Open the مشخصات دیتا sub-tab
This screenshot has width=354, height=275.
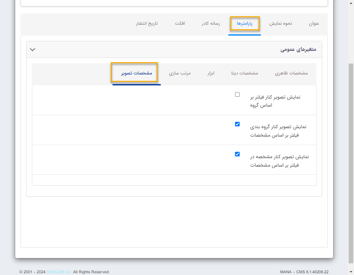click(x=245, y=73)
